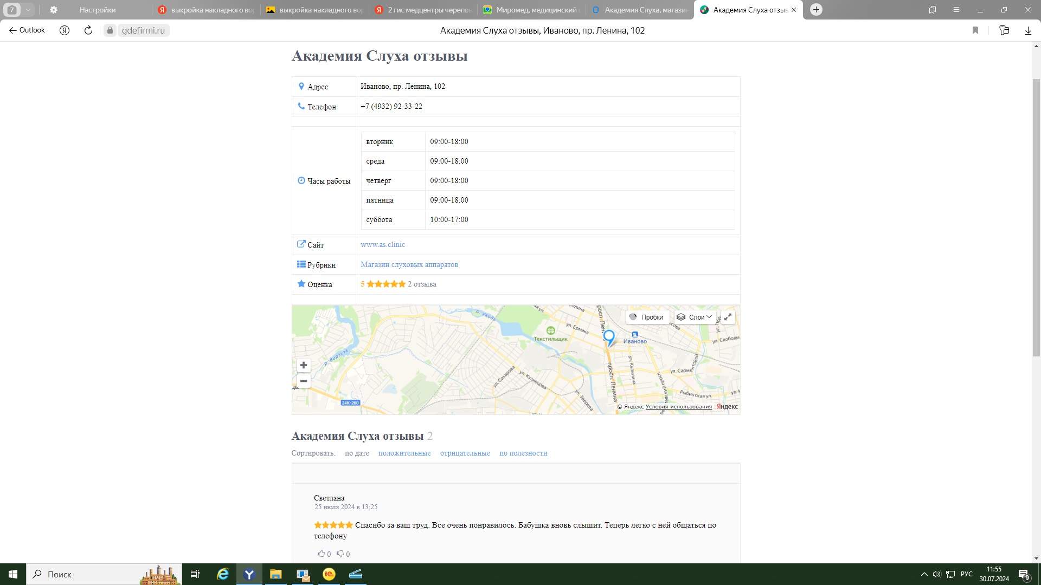Click the bookmark icon in address bar
This screenshot has height=585, width=1041.
coord(975,30)
